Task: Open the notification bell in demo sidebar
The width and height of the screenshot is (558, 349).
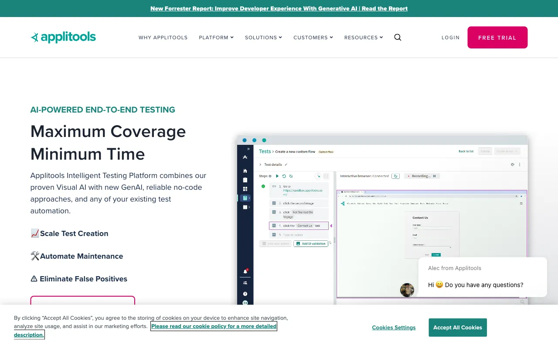Action: 245,271
